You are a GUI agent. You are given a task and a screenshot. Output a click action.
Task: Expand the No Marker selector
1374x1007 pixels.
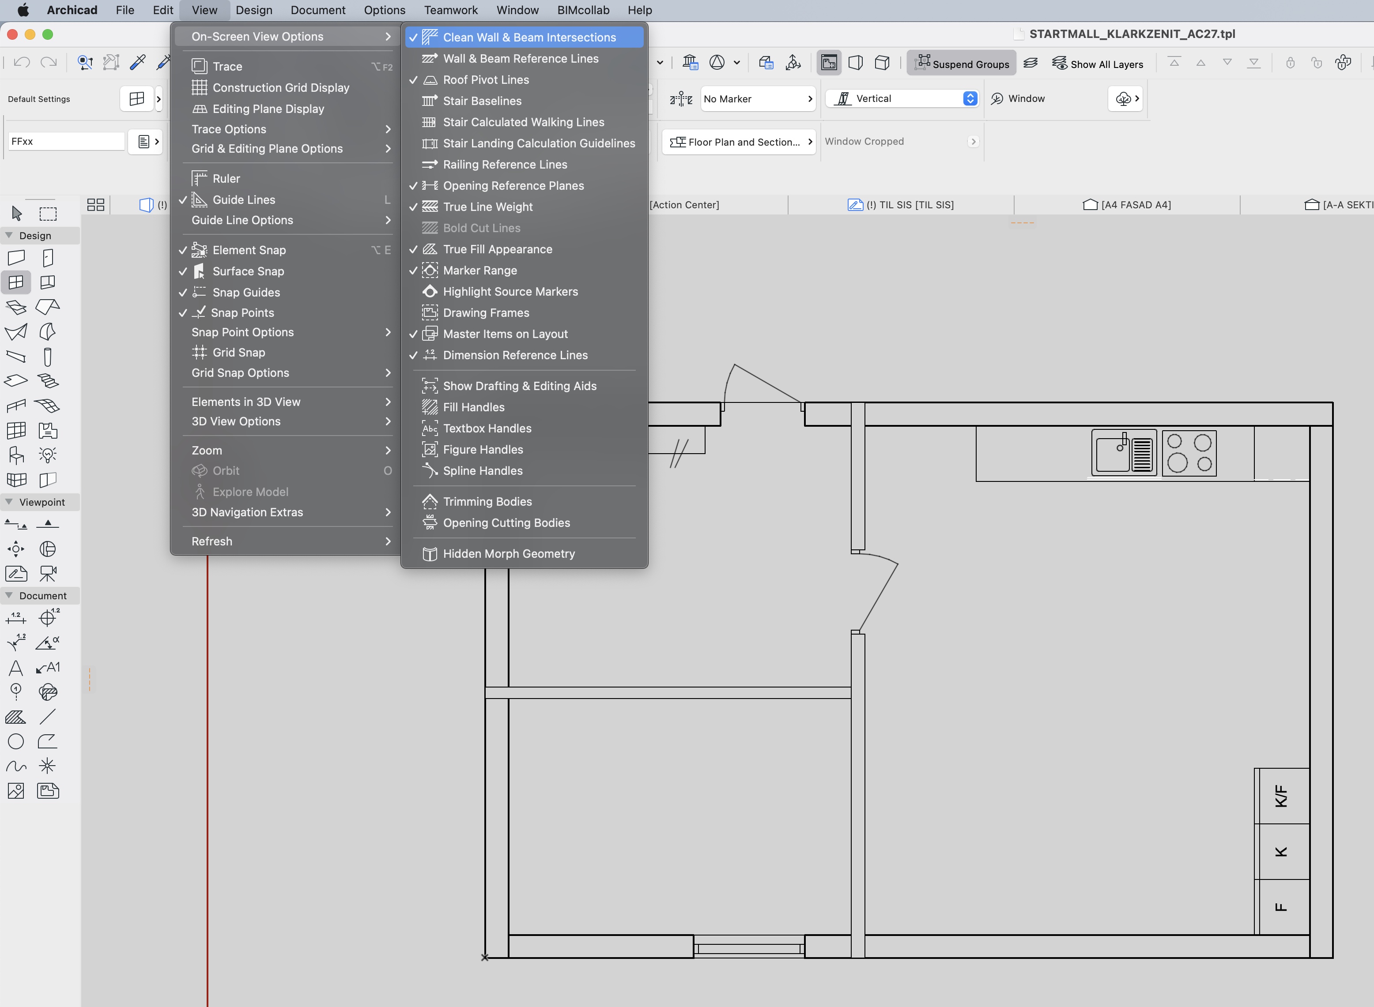(x=758, y=99)
